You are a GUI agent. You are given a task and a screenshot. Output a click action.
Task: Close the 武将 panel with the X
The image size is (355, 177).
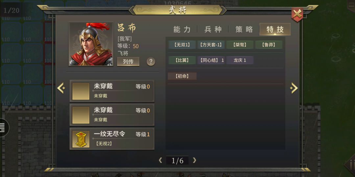point(297,14)
